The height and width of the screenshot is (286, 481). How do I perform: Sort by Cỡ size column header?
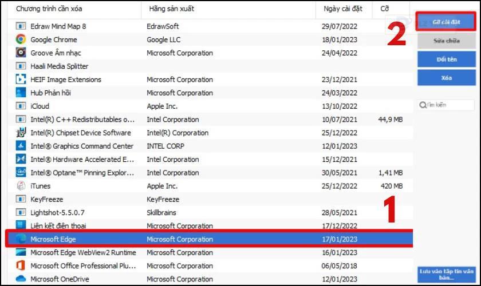[384, 9]
